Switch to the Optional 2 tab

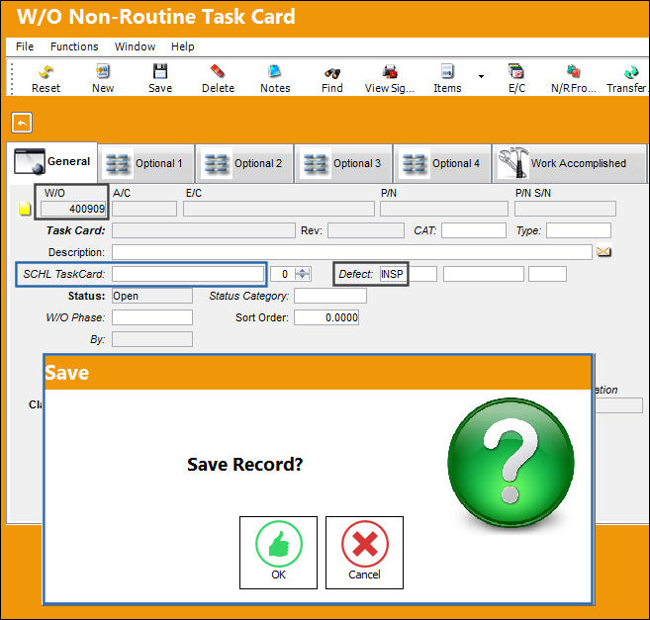pos(244,163)
